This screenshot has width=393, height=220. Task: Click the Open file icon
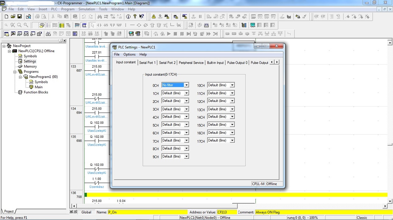13,17
